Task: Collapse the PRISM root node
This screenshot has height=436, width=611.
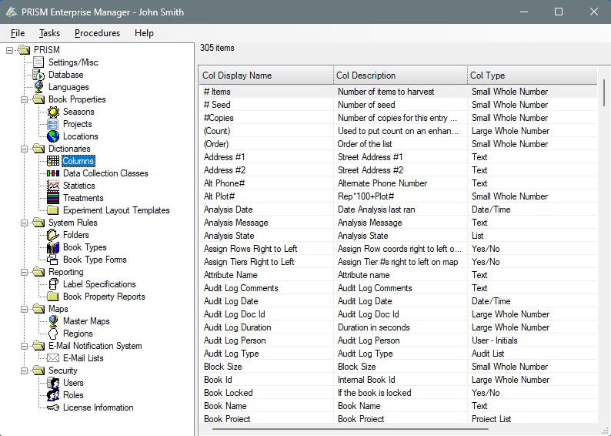Action: (x=10, y=50)
